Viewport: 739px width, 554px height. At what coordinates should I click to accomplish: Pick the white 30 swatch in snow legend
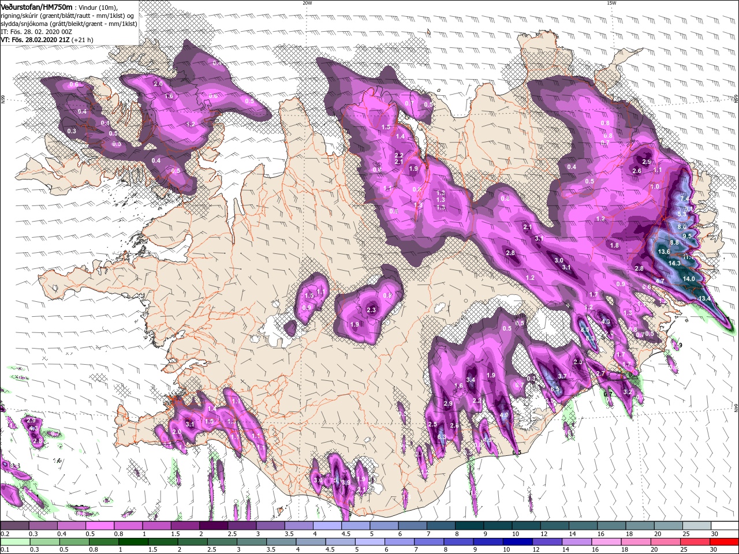(x=725, y=526)
